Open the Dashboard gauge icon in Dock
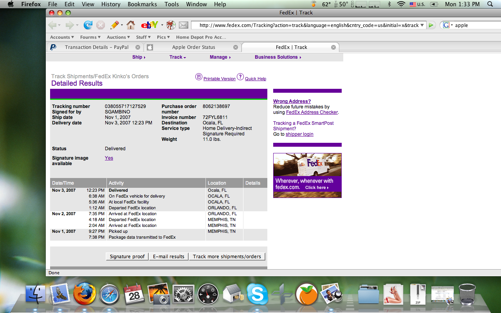 click(208, 294)
